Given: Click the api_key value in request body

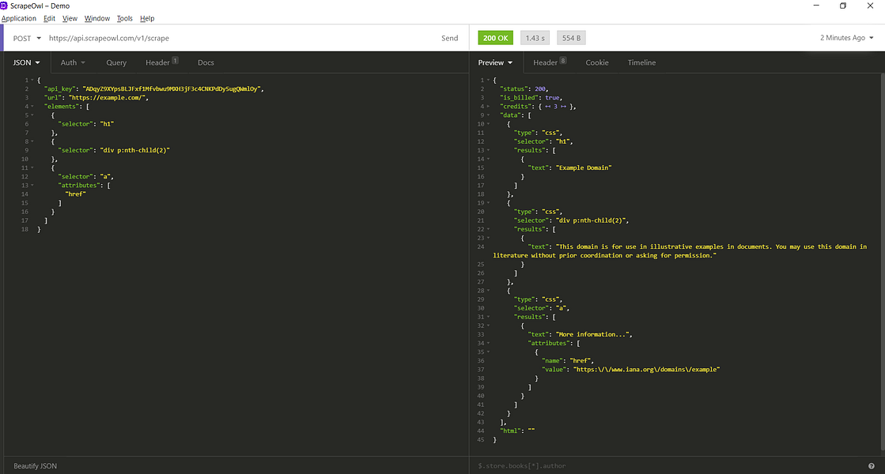Looking at the screenshot, I should click(172, 89).
